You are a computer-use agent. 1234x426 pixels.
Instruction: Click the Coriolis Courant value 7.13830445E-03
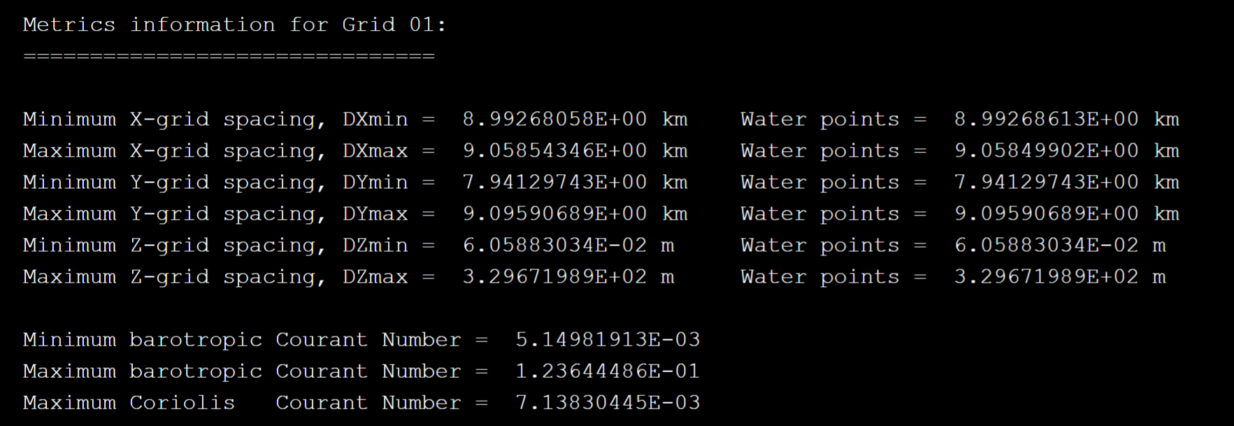(608, 403)
